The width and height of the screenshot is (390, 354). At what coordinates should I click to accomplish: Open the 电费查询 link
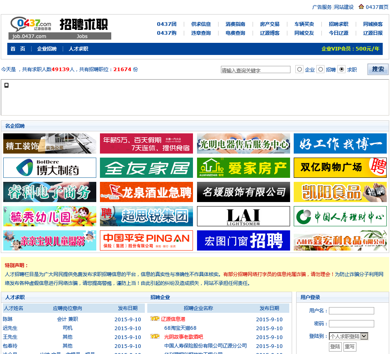point(235,33)
